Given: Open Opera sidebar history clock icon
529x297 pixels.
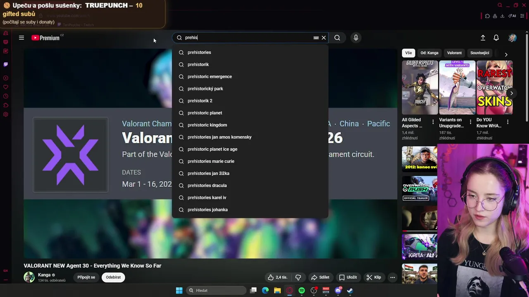Looking at the screenshot, I should (x=5, y=96).
